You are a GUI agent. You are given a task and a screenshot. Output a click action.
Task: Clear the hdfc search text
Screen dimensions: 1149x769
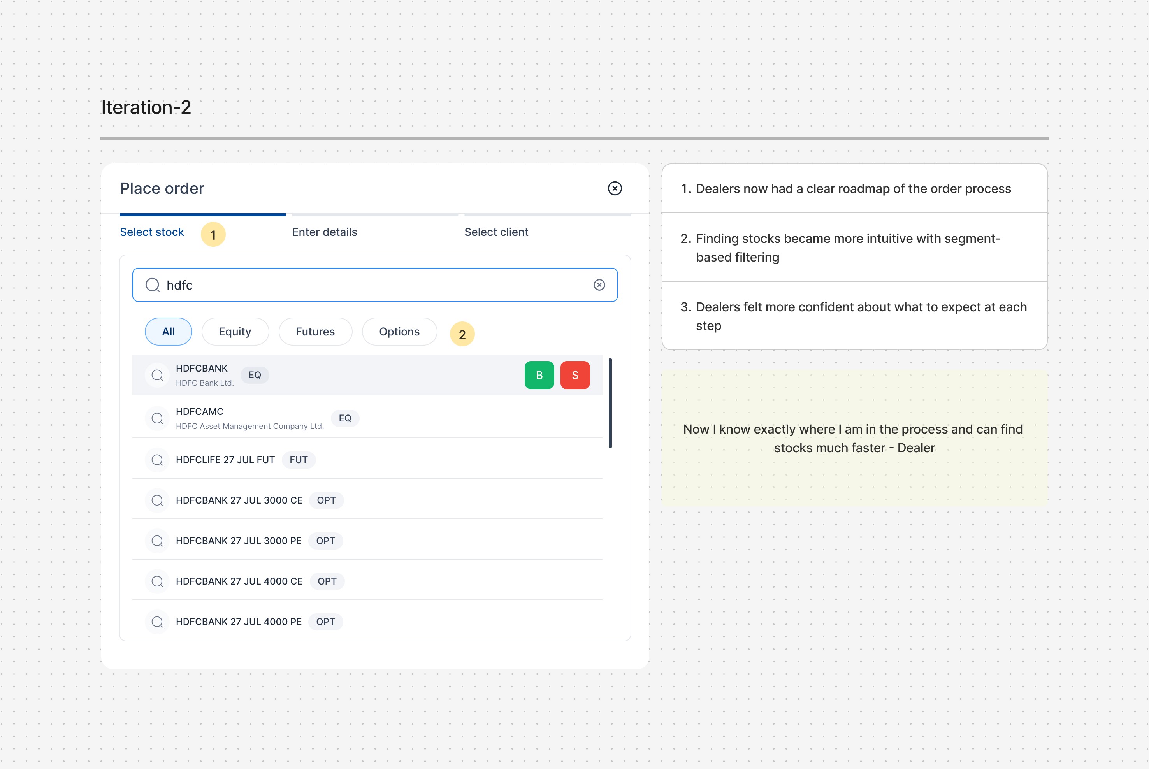[x=599, y=285]
